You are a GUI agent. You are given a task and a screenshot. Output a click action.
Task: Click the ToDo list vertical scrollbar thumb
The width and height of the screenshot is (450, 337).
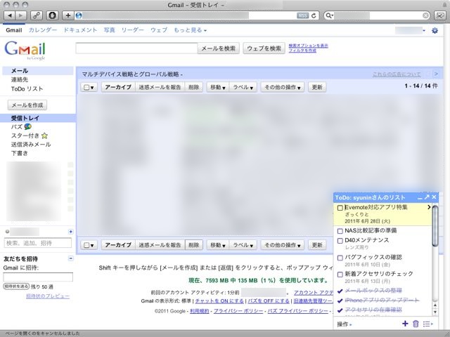(435, 226)
